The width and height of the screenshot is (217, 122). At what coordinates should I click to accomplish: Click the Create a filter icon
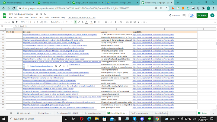point(138,22)
